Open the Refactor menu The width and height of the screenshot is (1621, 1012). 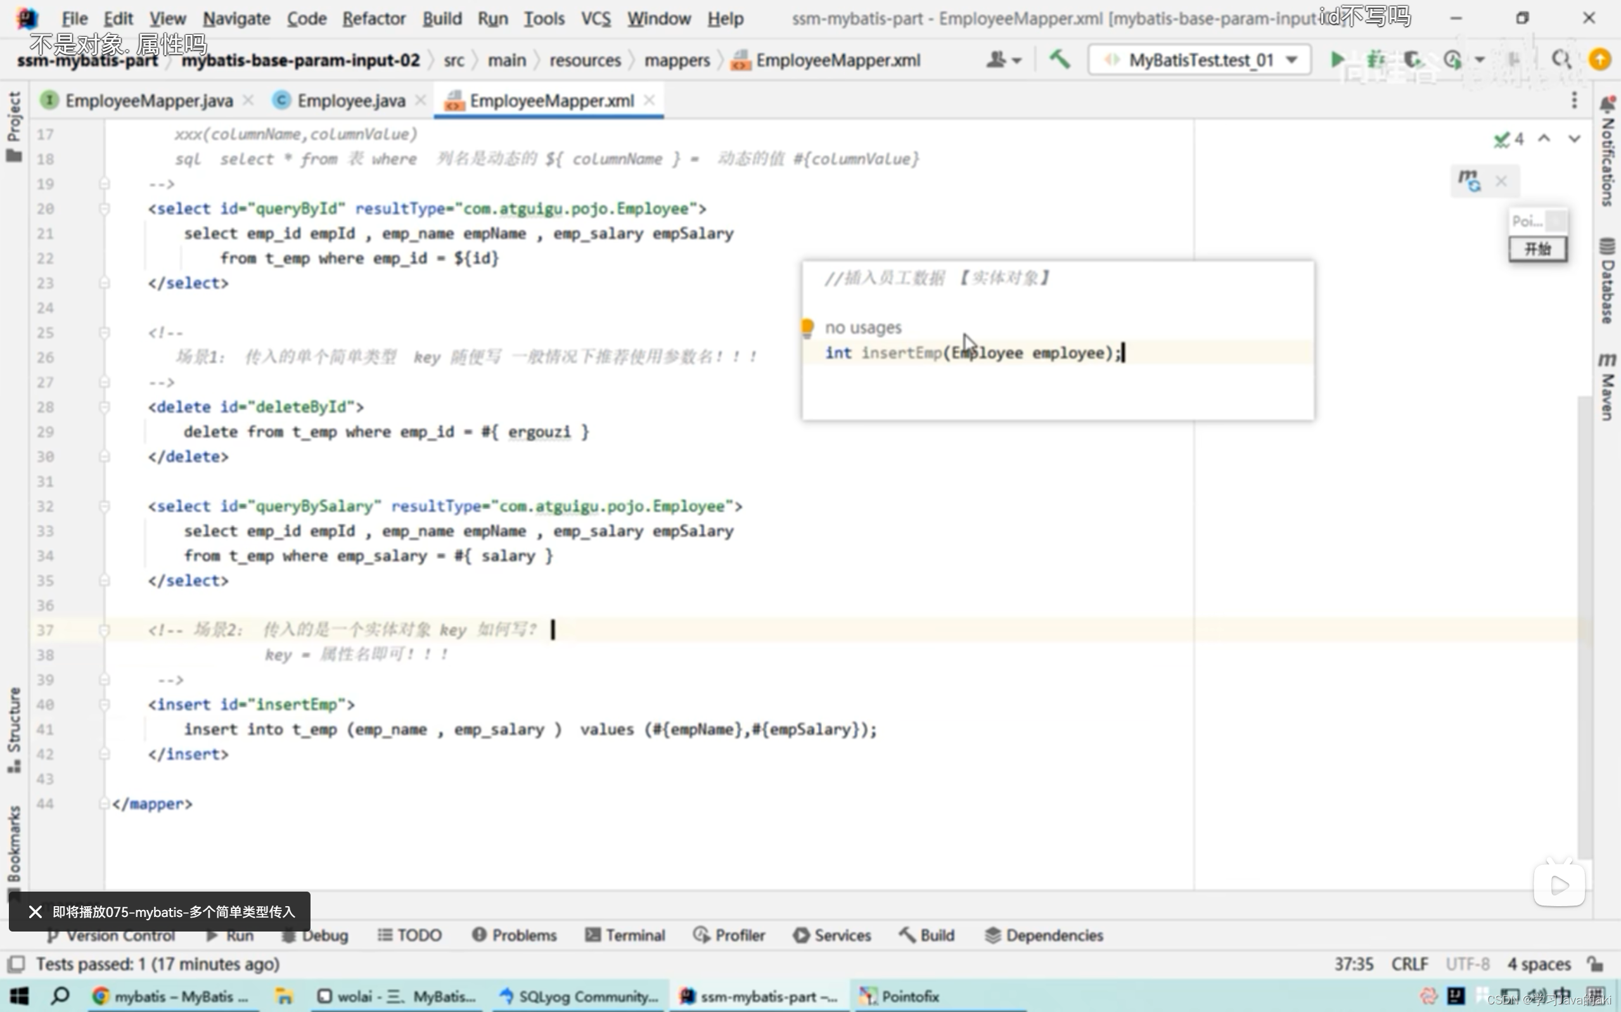tap(373, 18)
